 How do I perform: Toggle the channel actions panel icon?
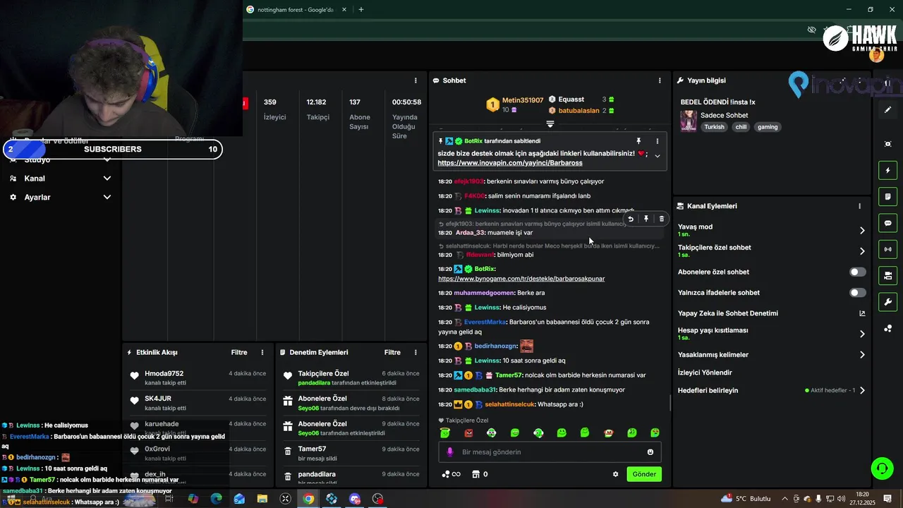(x=887, y=275)
